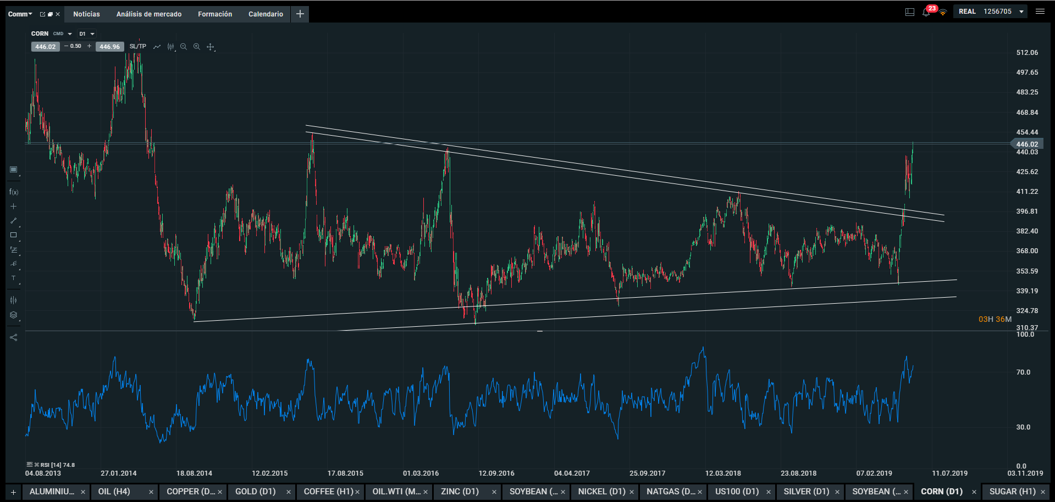Click the share chart icon
This screenshot has height=502, width=1055.
[14, 337]
